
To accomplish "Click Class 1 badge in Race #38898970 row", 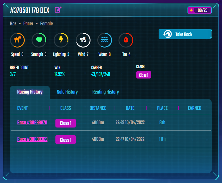I will [x=65, y=123].
